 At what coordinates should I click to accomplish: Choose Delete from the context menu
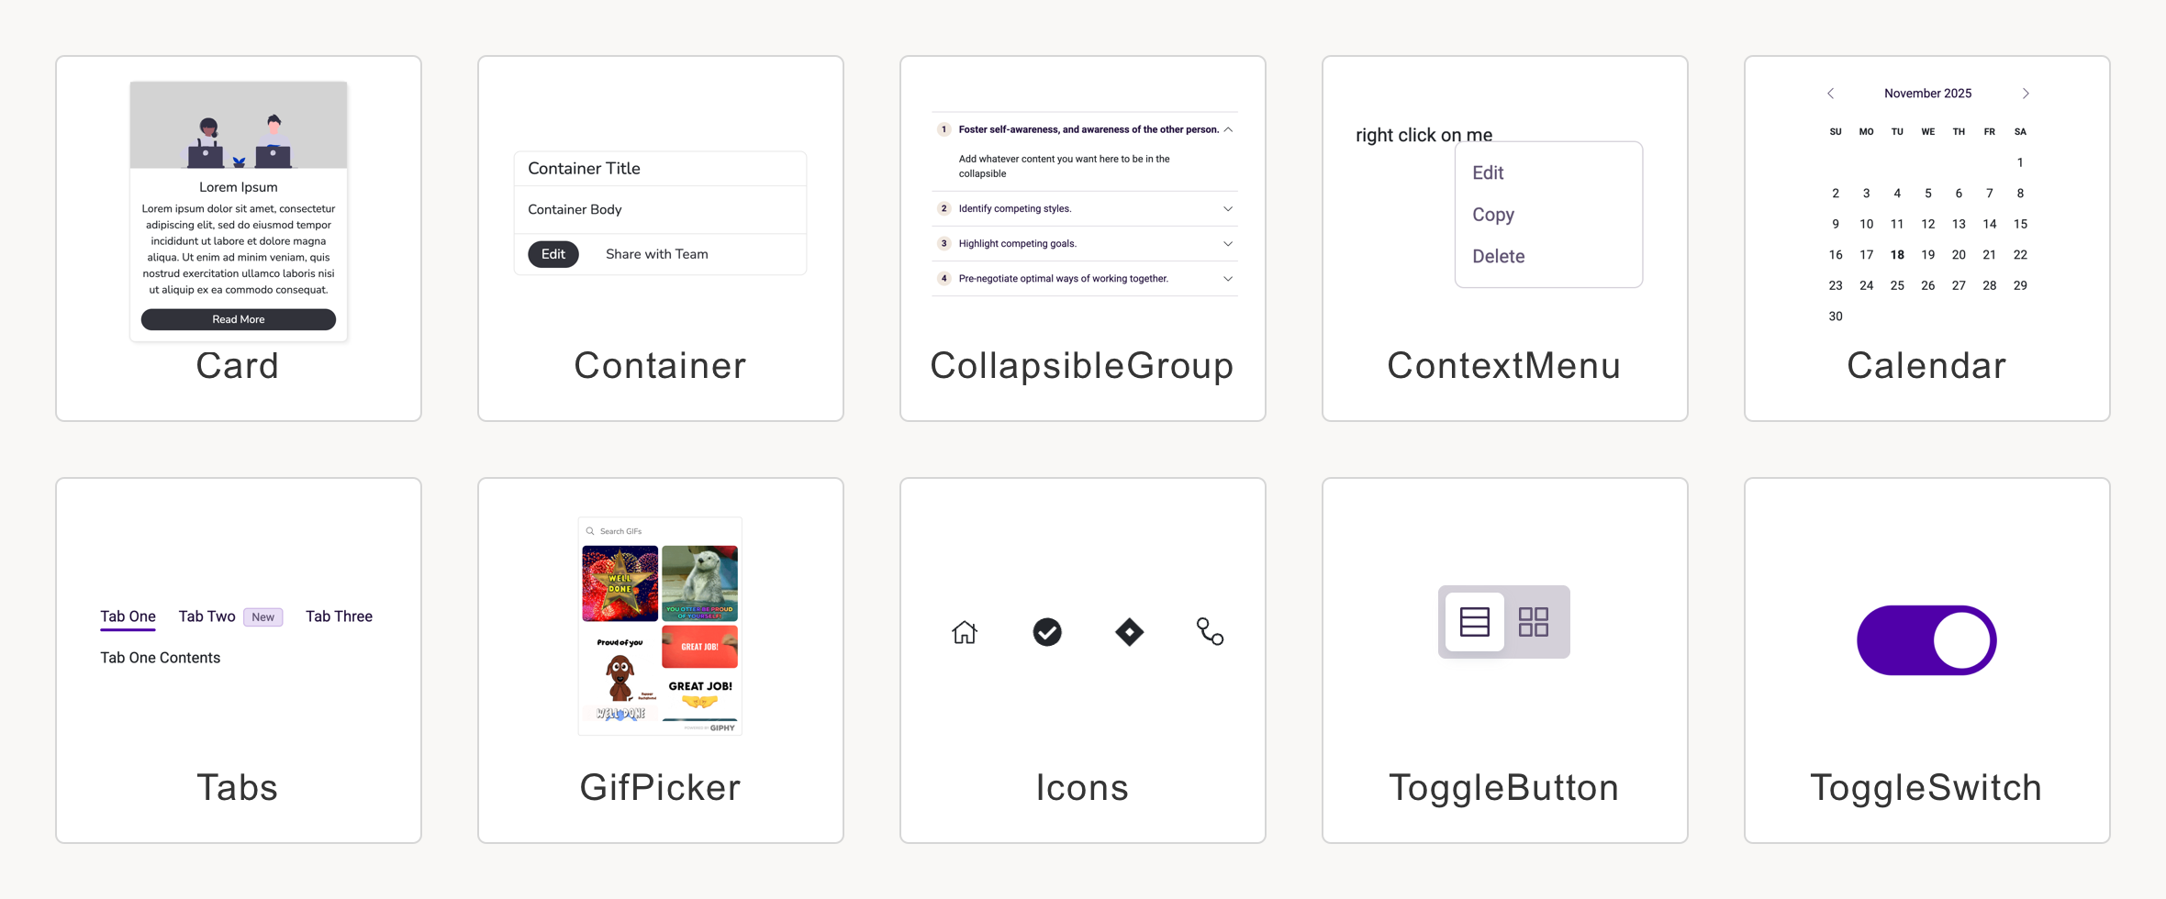pos(1498,257)
